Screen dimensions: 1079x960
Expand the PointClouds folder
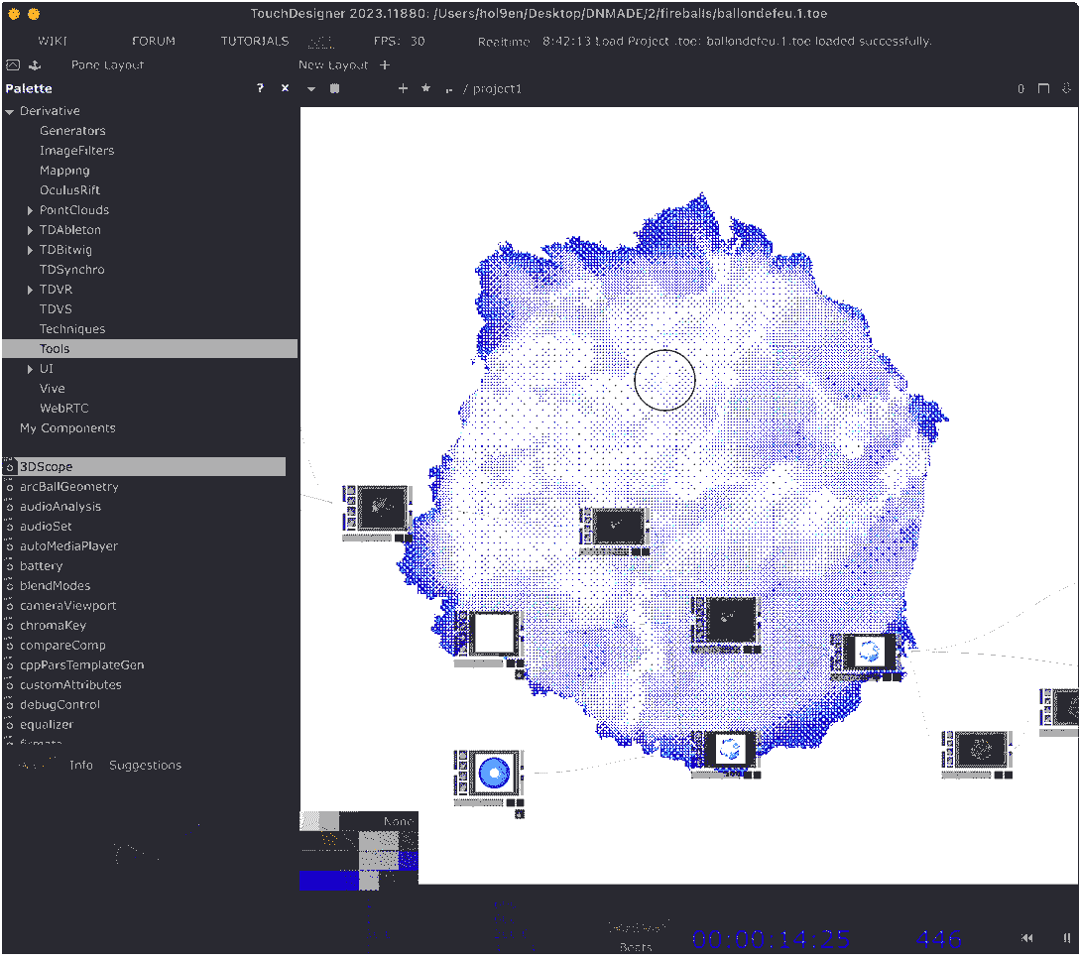(x=30, y=210)
